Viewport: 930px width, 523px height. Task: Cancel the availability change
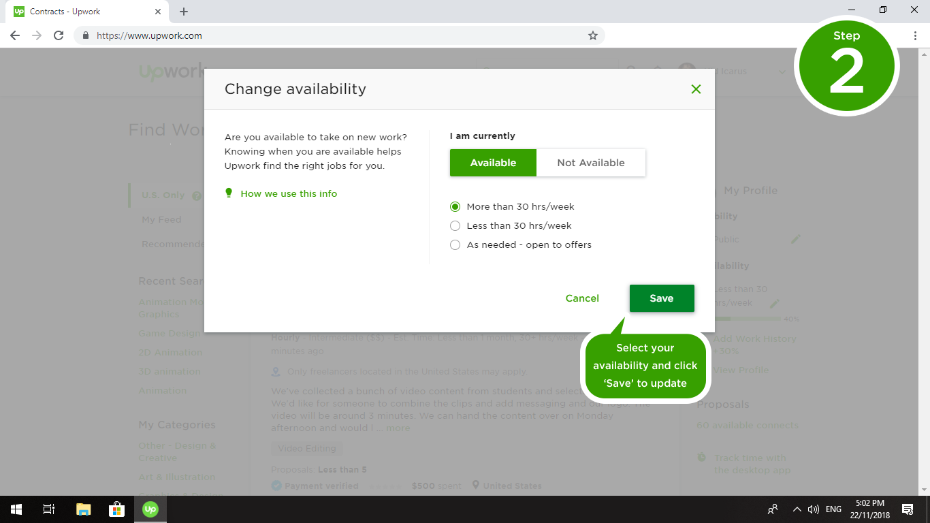[582, 298]
